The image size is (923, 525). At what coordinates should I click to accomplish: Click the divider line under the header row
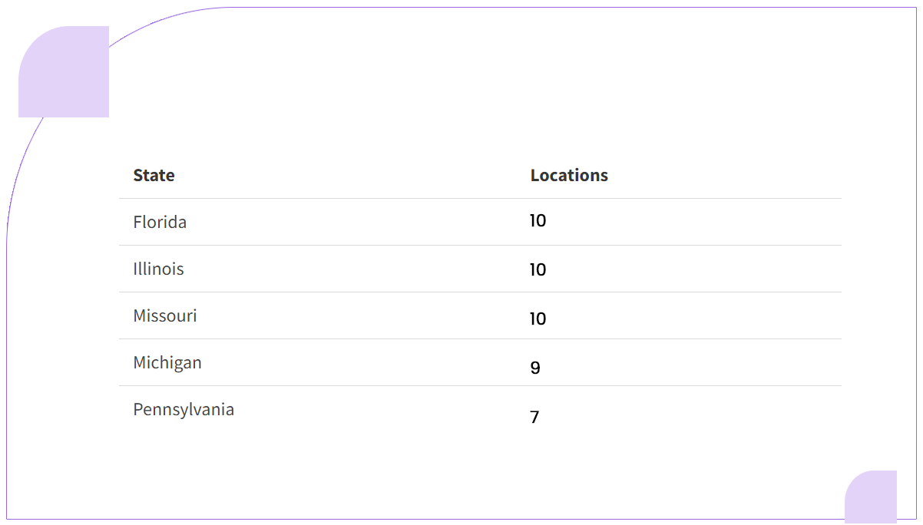480,198
